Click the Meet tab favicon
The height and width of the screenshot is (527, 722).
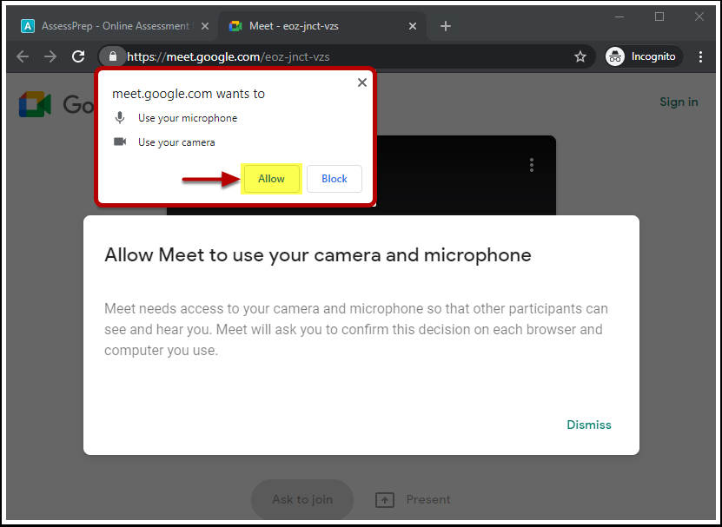pyautogui.click(x=235, y=26)
